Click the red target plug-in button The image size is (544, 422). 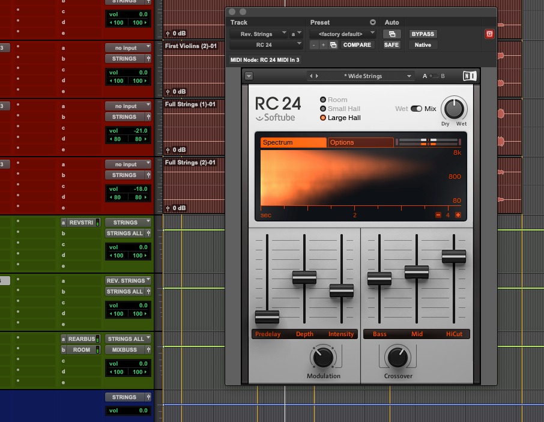coord(489,34)
